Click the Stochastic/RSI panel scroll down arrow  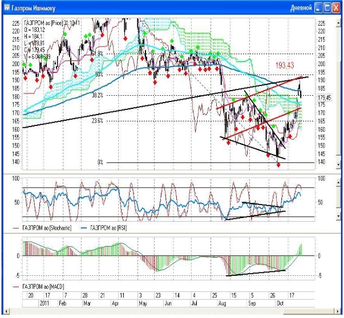coord(338,216)
